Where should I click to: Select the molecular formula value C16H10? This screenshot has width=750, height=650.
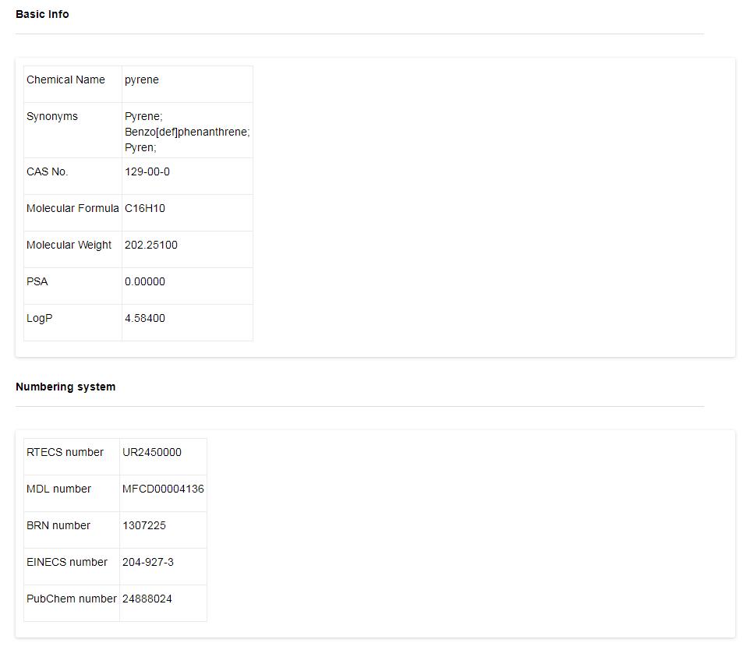pos(145,208)
